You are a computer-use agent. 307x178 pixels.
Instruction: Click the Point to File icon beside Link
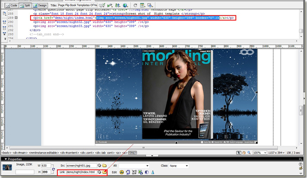100,172
